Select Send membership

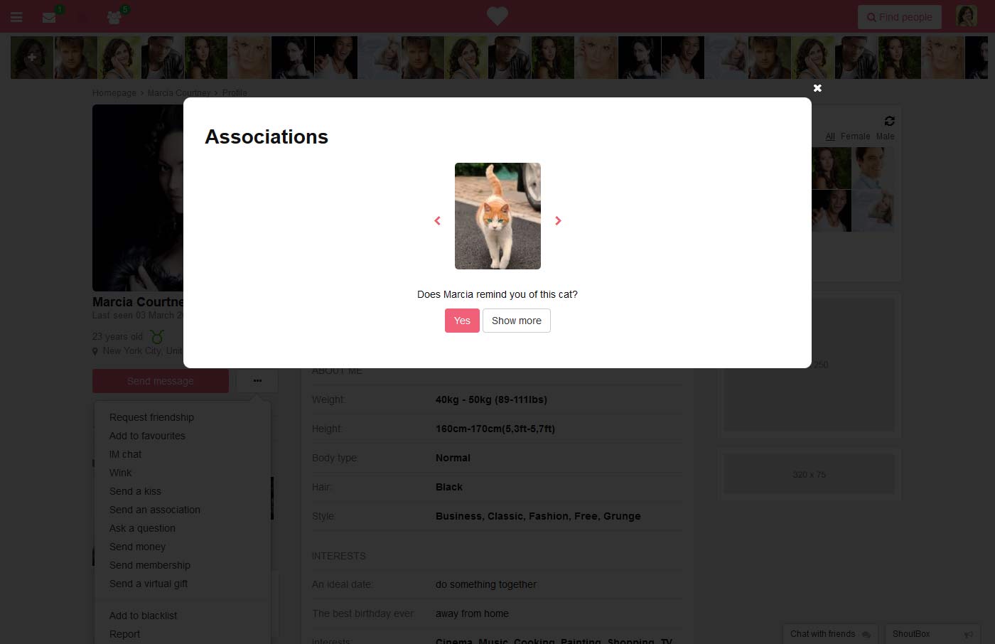[150, 565]
